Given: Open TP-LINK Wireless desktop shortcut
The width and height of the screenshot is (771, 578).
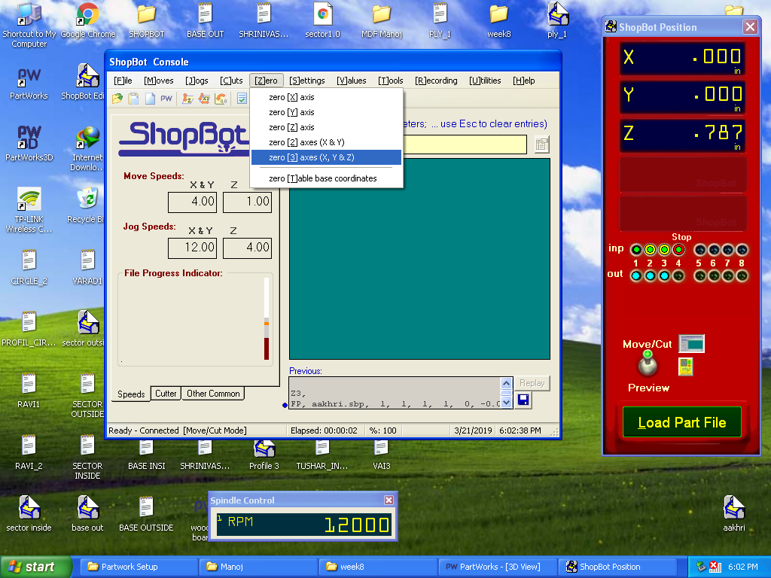Looking at the screenshot, I should [x=29, y=209].
